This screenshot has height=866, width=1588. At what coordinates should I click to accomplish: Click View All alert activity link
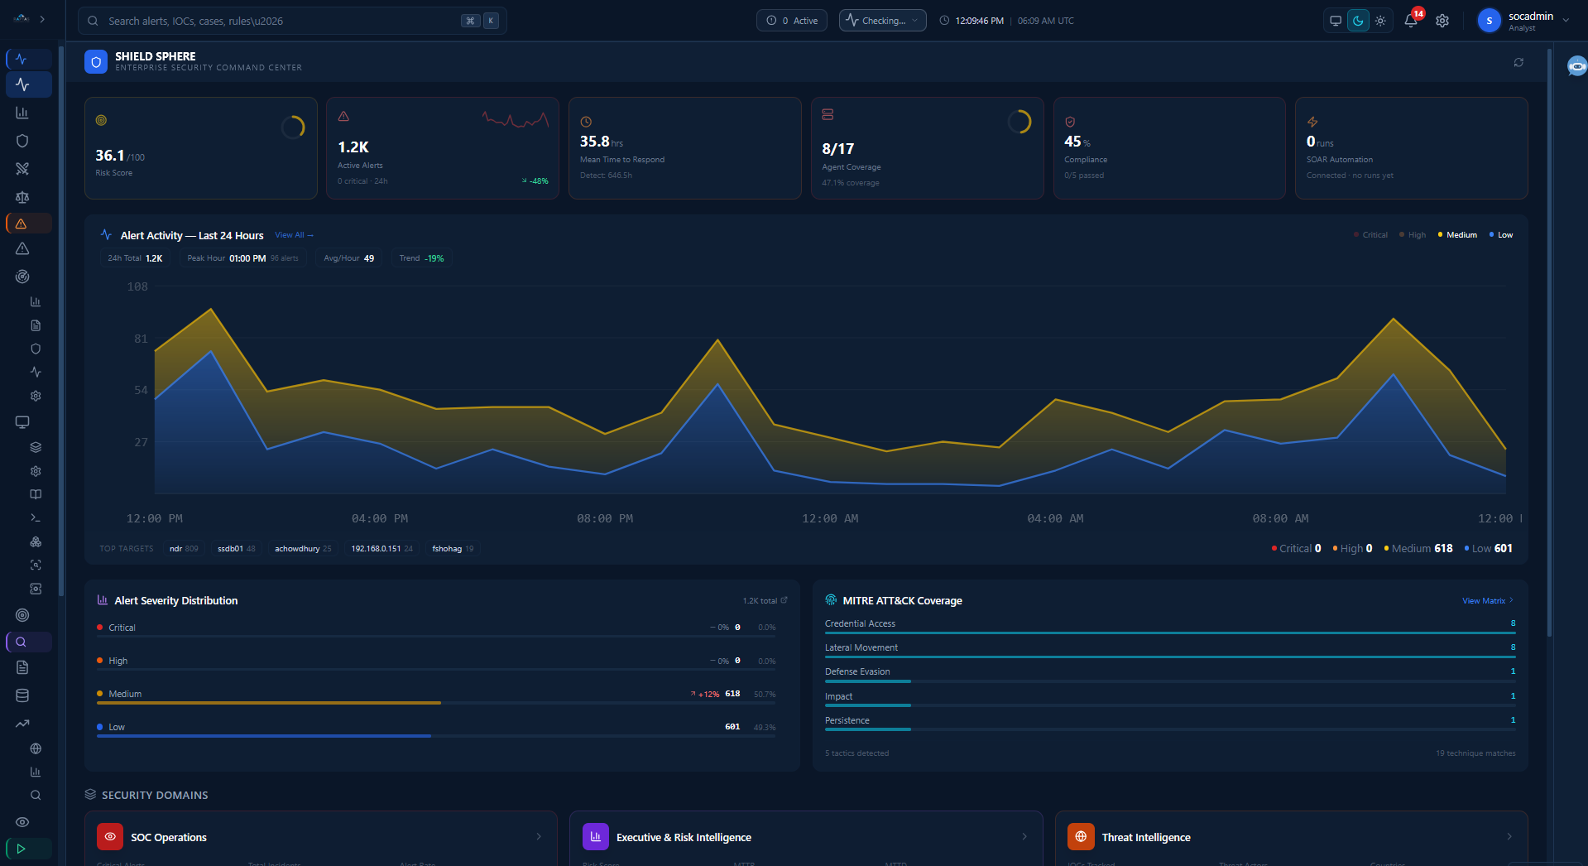pyautogui.click(x=294, y=235)
